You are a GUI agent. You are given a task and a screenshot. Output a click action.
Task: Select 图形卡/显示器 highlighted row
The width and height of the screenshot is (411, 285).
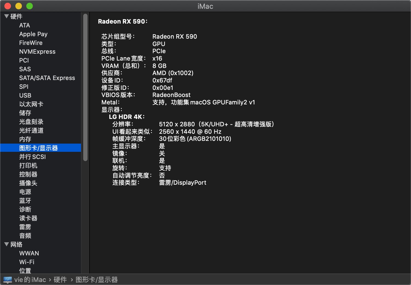41,148
